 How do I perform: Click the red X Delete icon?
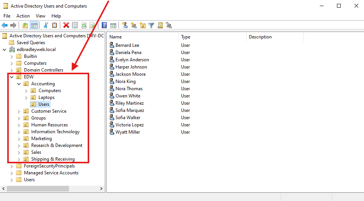click(x=66, y=25)
